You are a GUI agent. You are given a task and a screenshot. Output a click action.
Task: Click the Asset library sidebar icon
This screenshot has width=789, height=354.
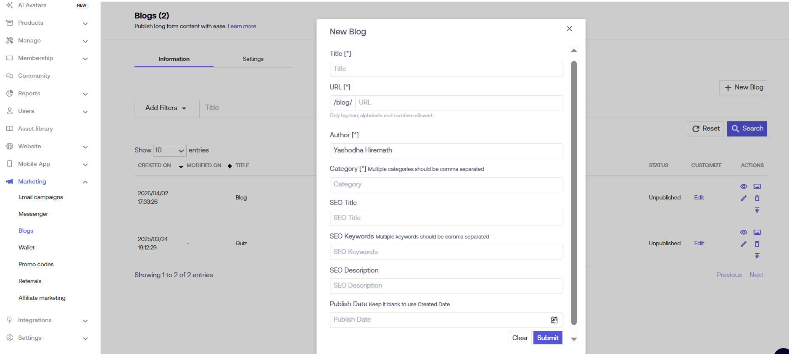pos(10,128)
